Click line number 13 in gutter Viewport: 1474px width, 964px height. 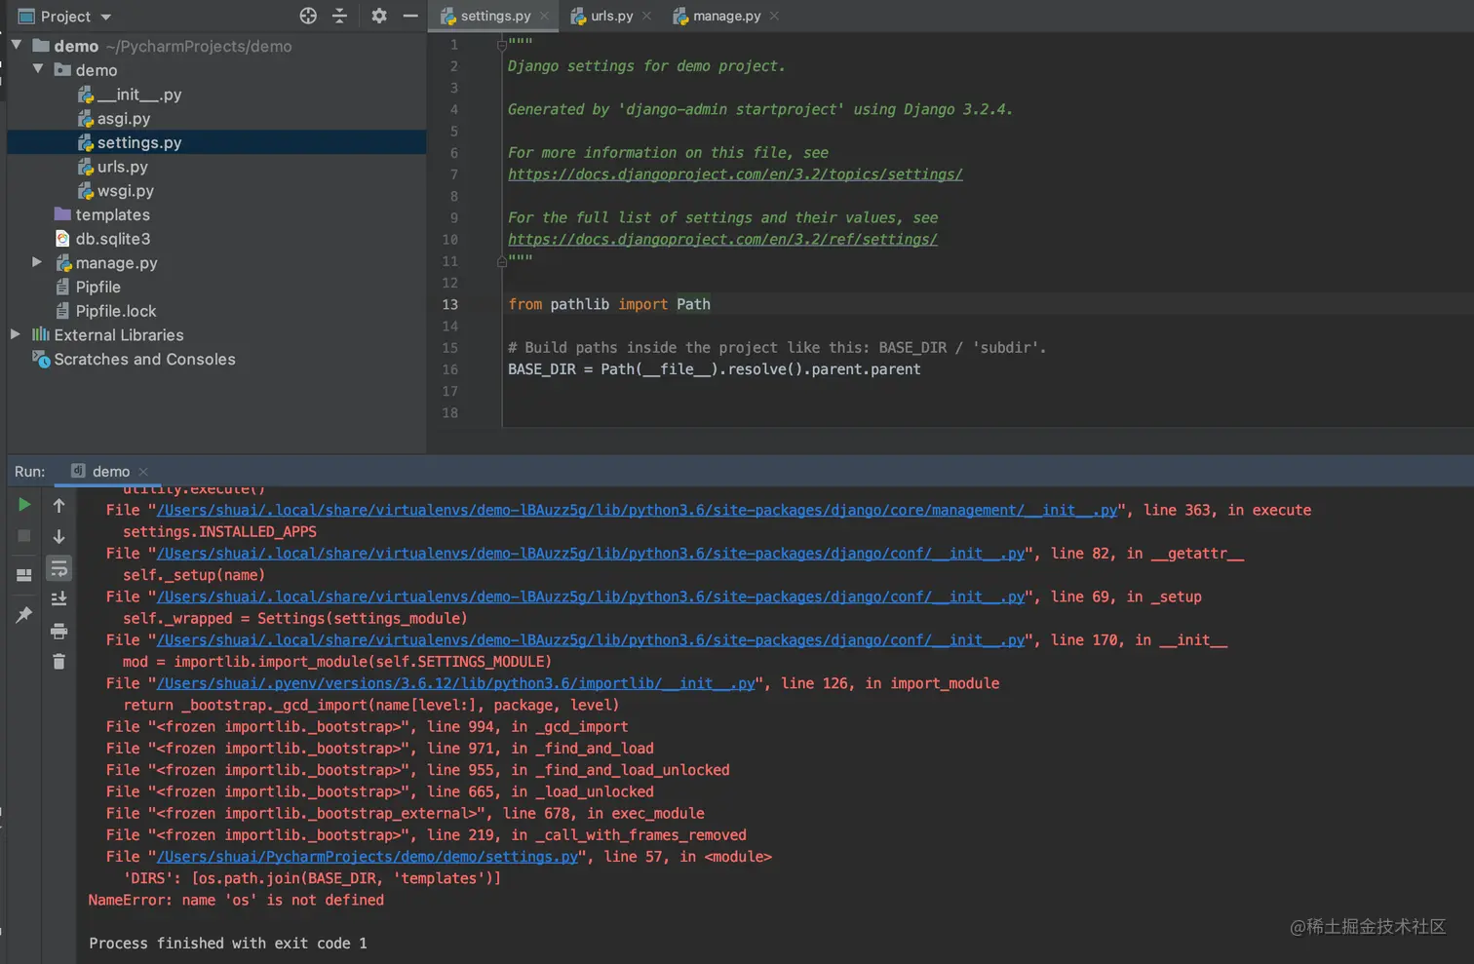tap(449, 304)
